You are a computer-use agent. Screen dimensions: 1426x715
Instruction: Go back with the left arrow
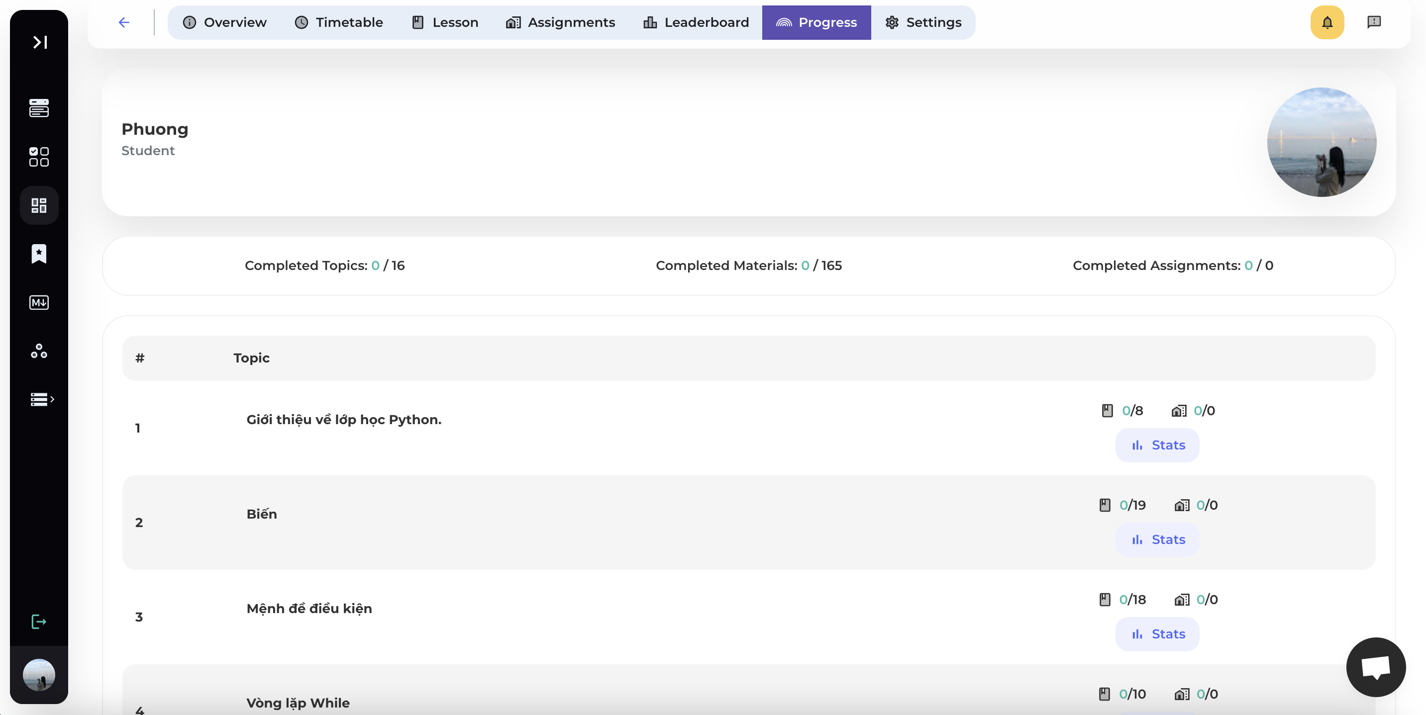coord(124,22)
